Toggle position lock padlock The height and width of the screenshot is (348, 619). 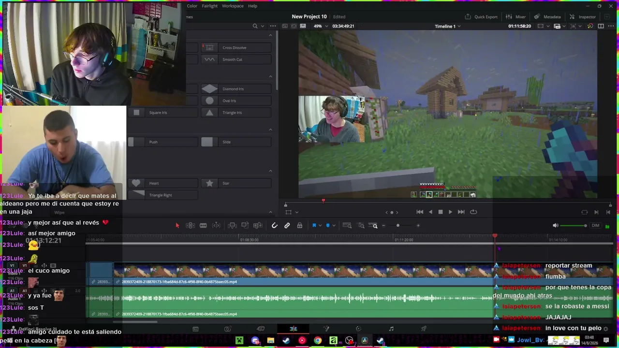(x=300, y=225)
